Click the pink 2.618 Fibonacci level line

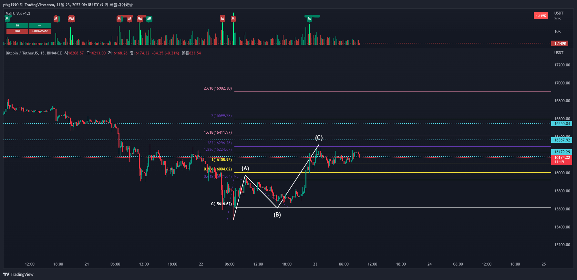tap(393, 92)
